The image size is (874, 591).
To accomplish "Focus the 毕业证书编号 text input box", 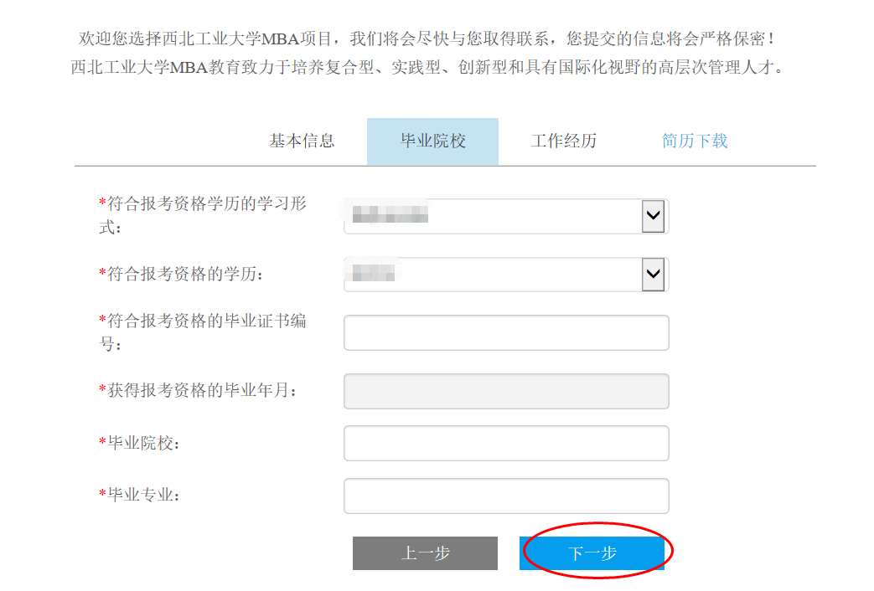I will click(x=506, y=332).
